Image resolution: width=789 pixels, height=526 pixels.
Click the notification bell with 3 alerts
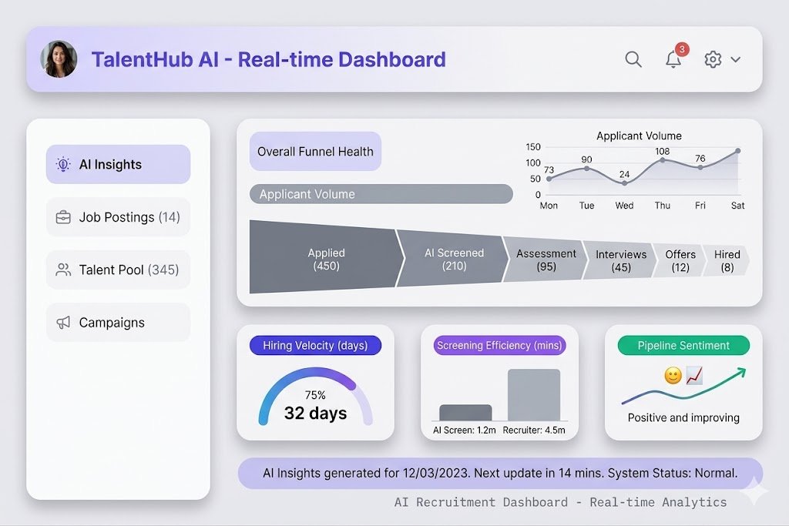click(672, 60)
